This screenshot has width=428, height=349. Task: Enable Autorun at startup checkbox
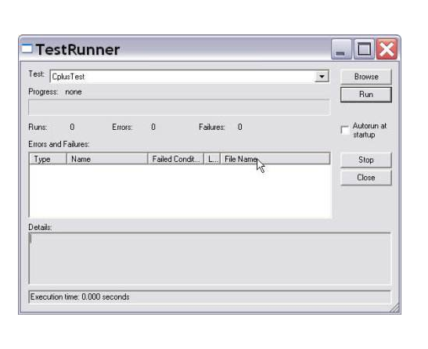point(345,130)
